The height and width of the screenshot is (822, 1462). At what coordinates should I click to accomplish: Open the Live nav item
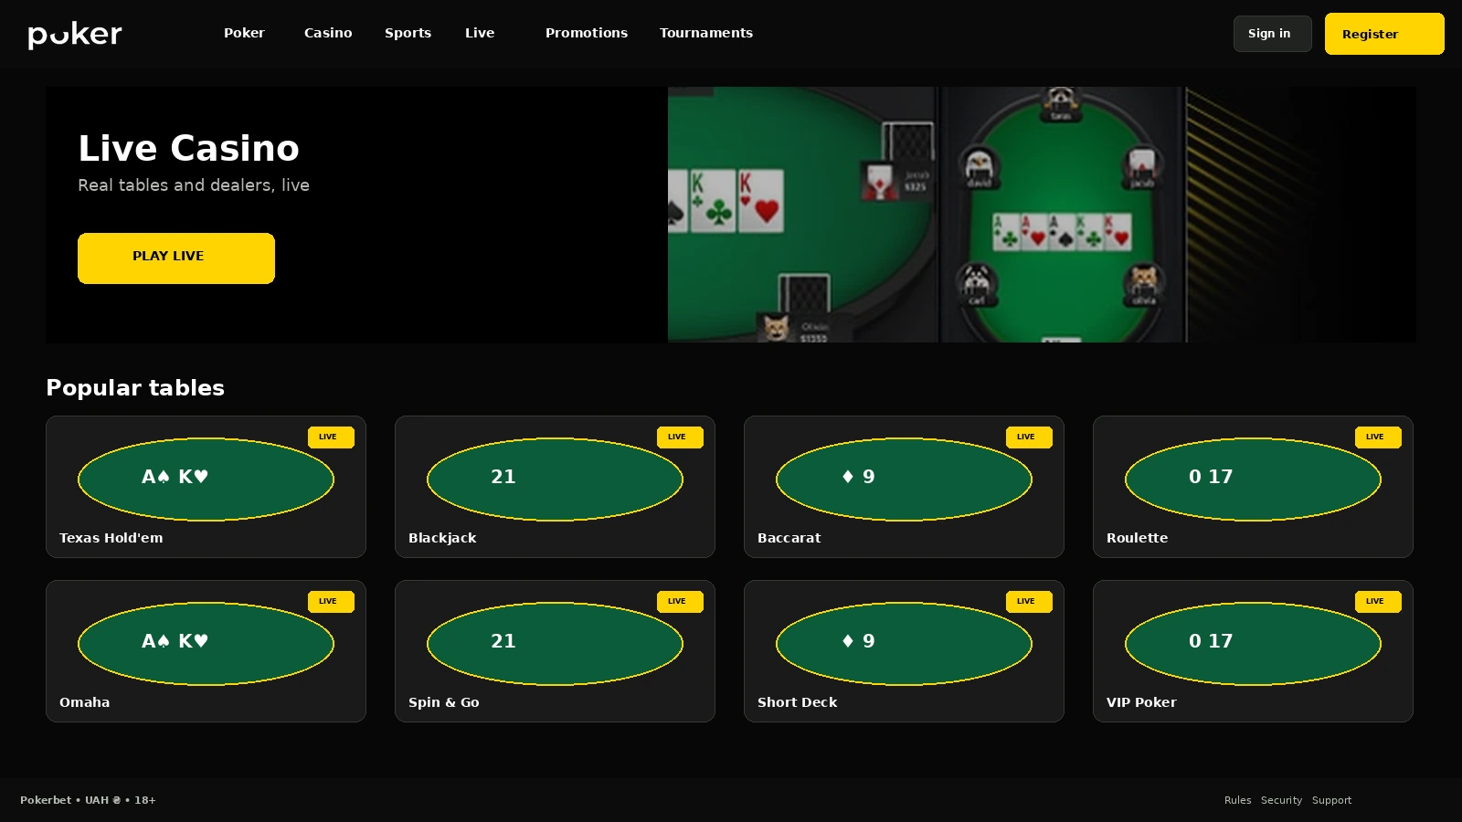point(480,33)
